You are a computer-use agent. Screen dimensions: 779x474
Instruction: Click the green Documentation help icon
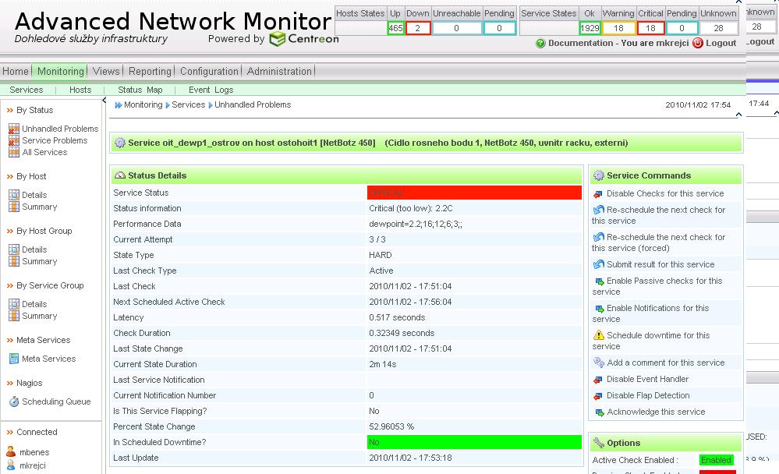(x=540, y=44)
